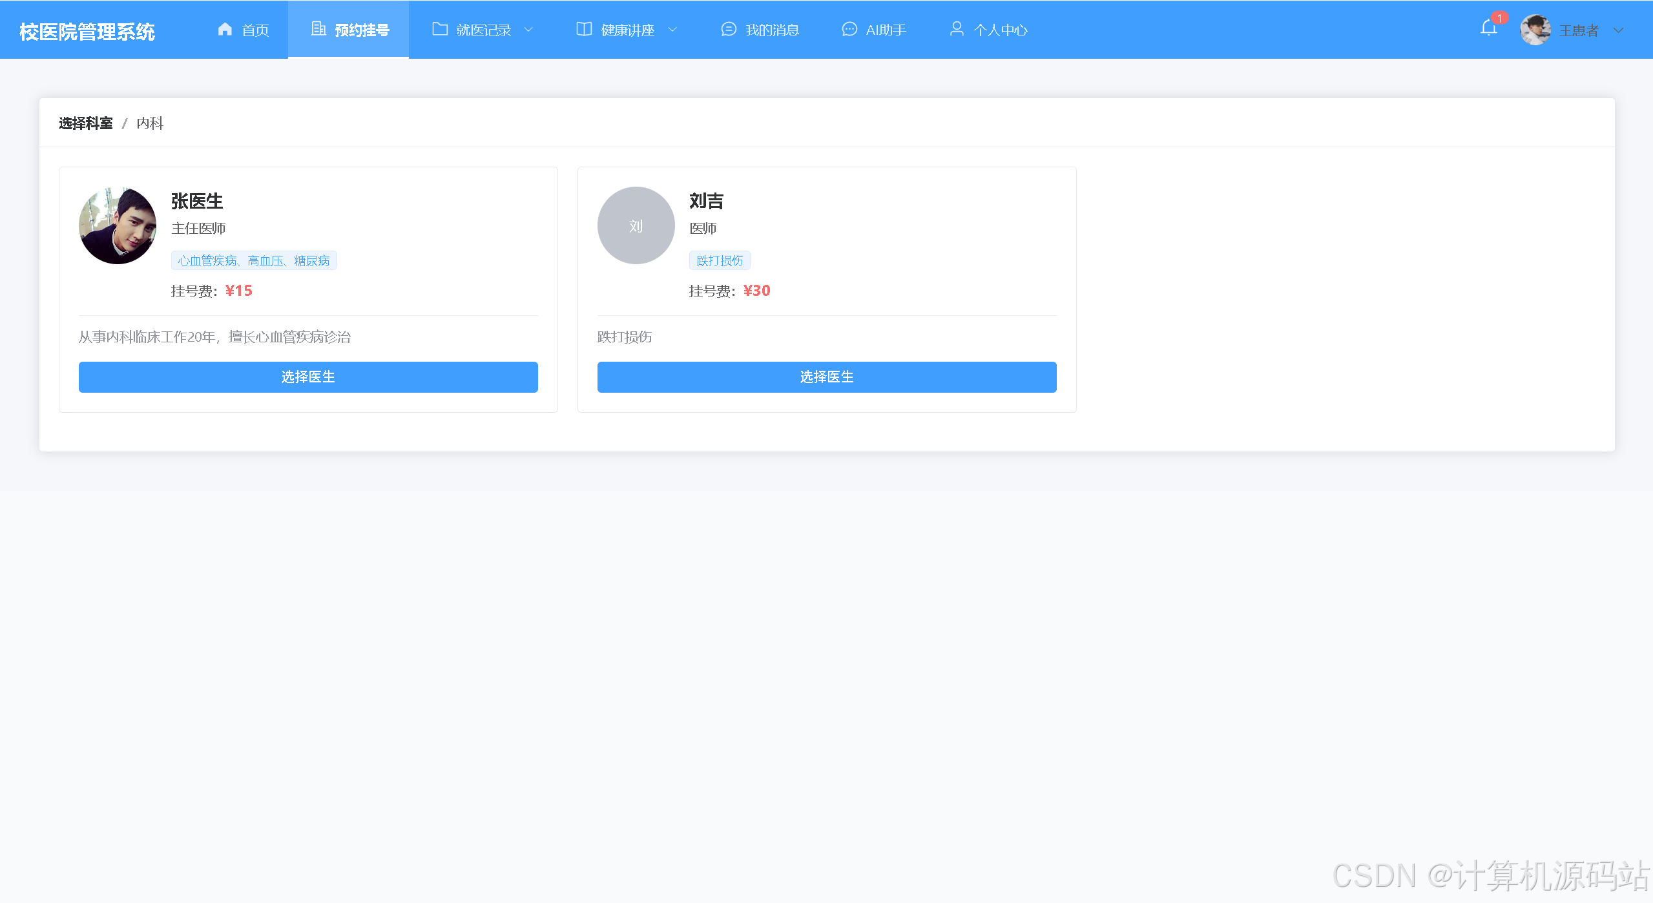The height and width of the screenshot is (903, 1653).
Task: Click the 内科 breadcrumb item
Action: (150, 123)
